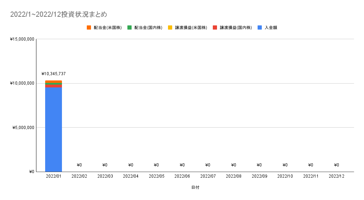Click the ¥10,000,000 y-axis label
The width and height of the screenshot is (364, 200).
coord(22,83)
